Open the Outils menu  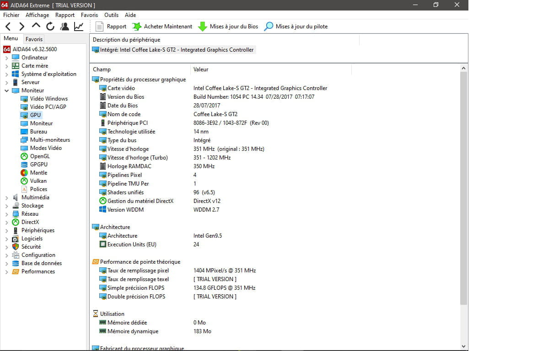click(x=112, y=15)
